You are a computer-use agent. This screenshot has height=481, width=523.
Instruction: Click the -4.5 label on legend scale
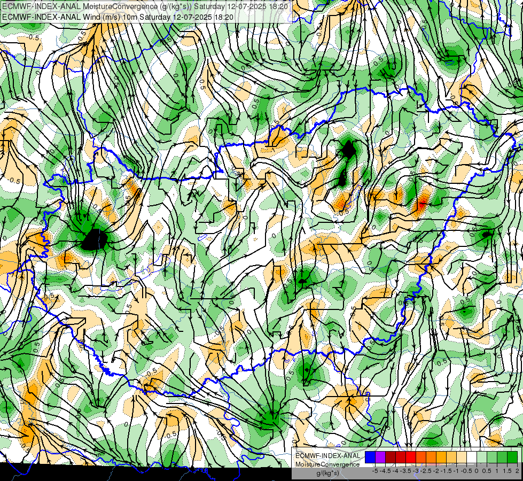(x=385, y=471)
